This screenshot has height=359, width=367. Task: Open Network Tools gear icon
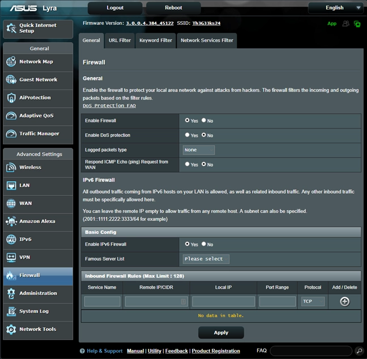[11, 330]
